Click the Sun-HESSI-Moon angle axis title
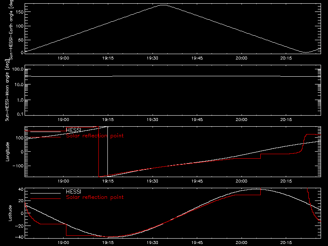The image size is (328, 246). click(x=7, y=90)
